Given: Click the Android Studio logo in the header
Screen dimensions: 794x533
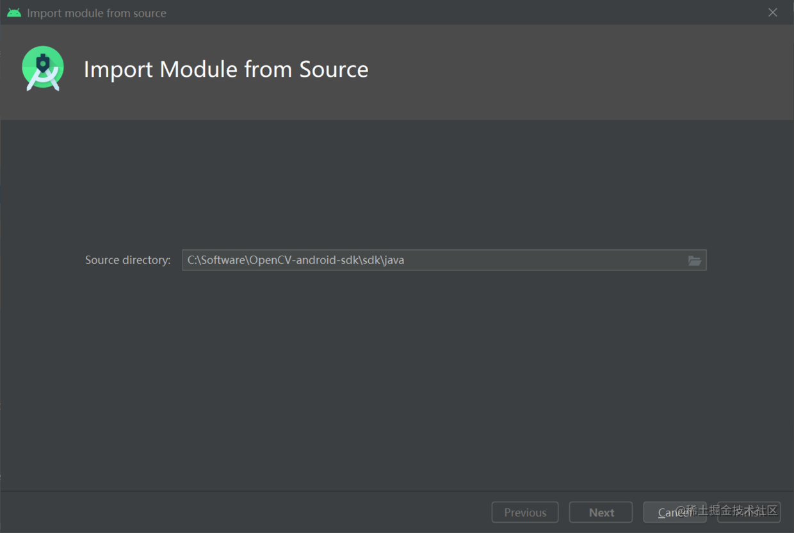Looking at the screenshot, I should 43,69.
